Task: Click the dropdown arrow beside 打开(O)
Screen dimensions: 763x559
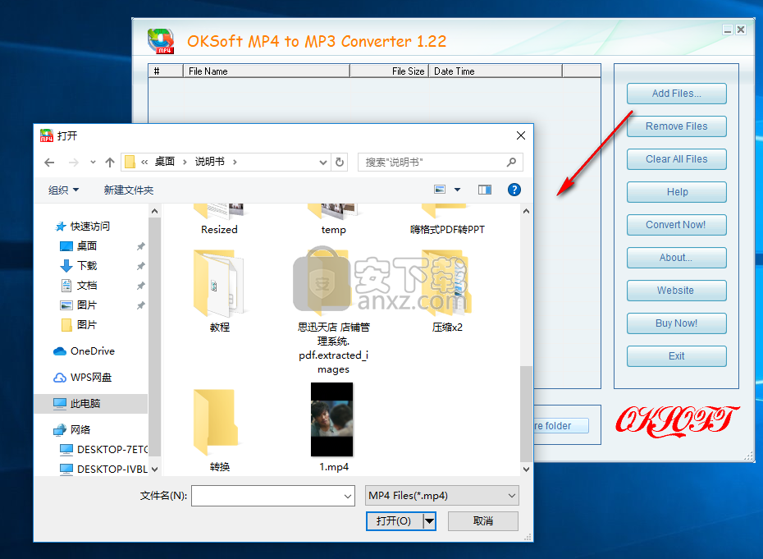Action: [x=429, y=521]
